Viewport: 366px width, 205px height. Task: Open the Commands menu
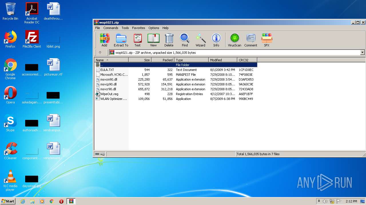pyautogui.click(x=111, y=28)
